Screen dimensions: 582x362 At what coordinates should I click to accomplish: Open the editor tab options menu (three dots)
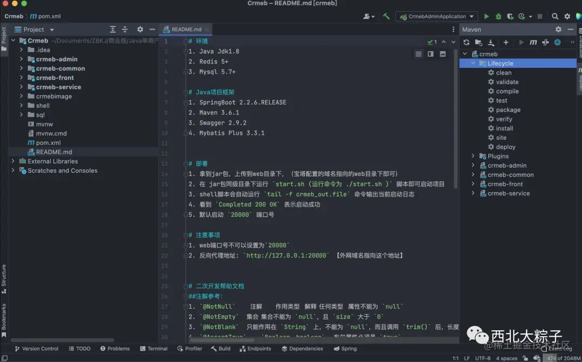(453, 29)
